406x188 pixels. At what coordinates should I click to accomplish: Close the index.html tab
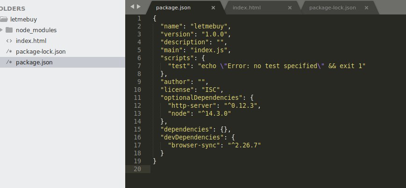click(x=290, y=8)
